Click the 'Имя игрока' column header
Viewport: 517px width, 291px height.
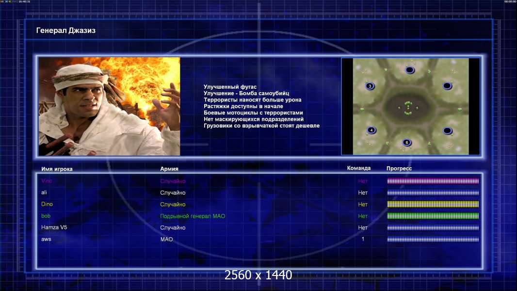(57, 169)
